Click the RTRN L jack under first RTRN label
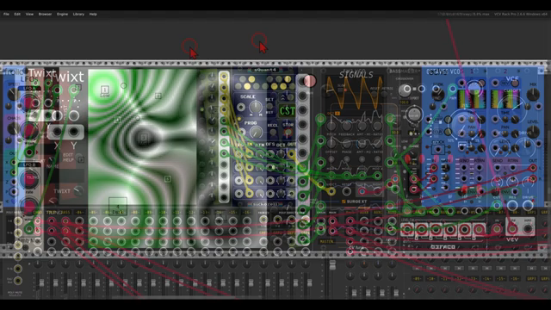Viewport: 551px width, 310px height. click(479, 169)
